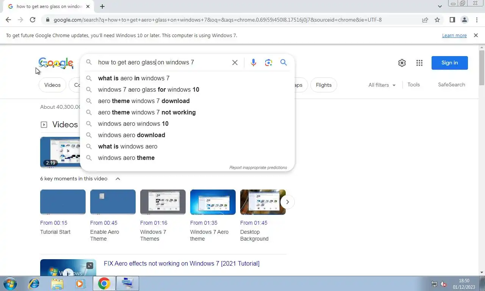Open new tab with plus button
The height and width of the screenshot is (291, 485).
(102, 6)
